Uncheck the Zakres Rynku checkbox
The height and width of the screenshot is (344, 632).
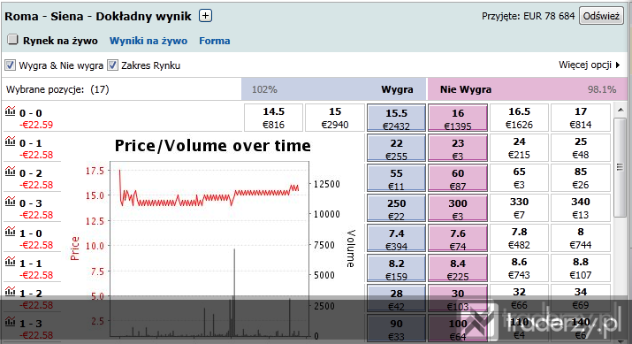112,65
